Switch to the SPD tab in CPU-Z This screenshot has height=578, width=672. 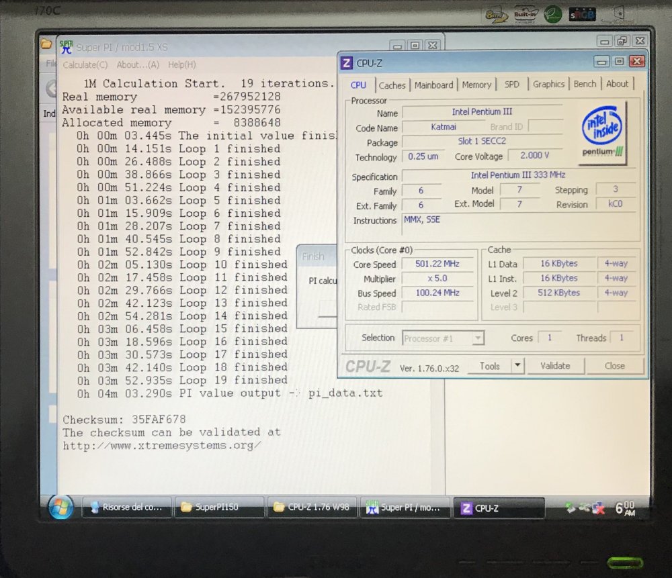pyautogui.click(x=512, y=85)
